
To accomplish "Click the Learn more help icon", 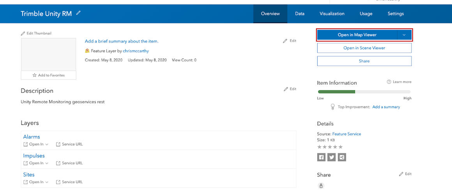I will 388,82.
